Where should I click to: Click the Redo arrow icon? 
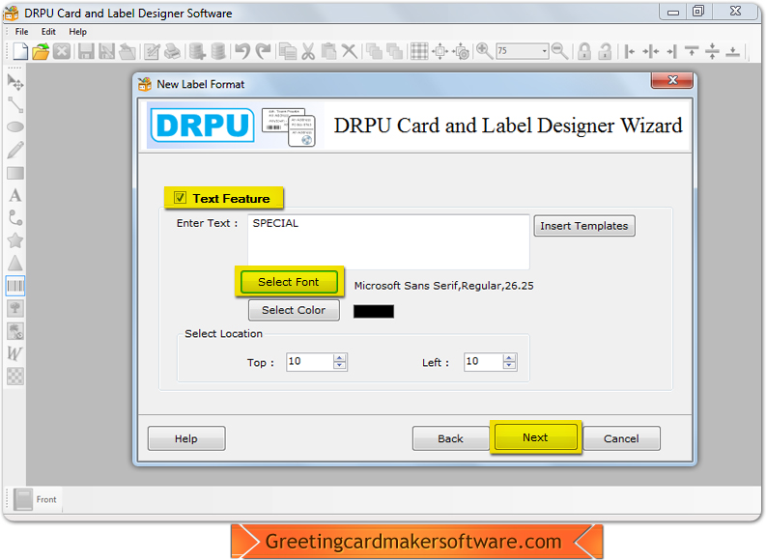(264, 51)
